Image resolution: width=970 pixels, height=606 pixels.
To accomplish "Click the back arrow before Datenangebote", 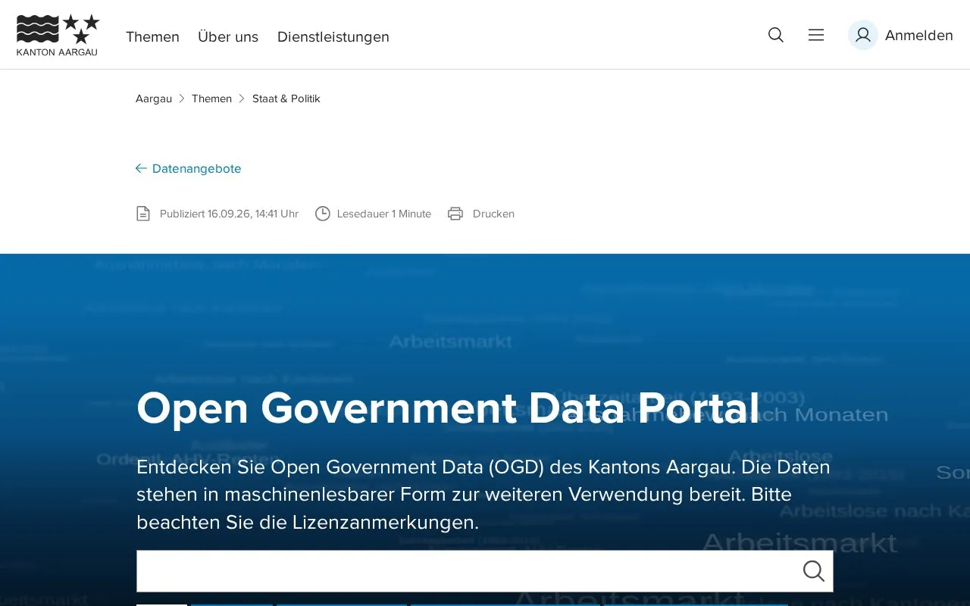I will coord(141,168).
